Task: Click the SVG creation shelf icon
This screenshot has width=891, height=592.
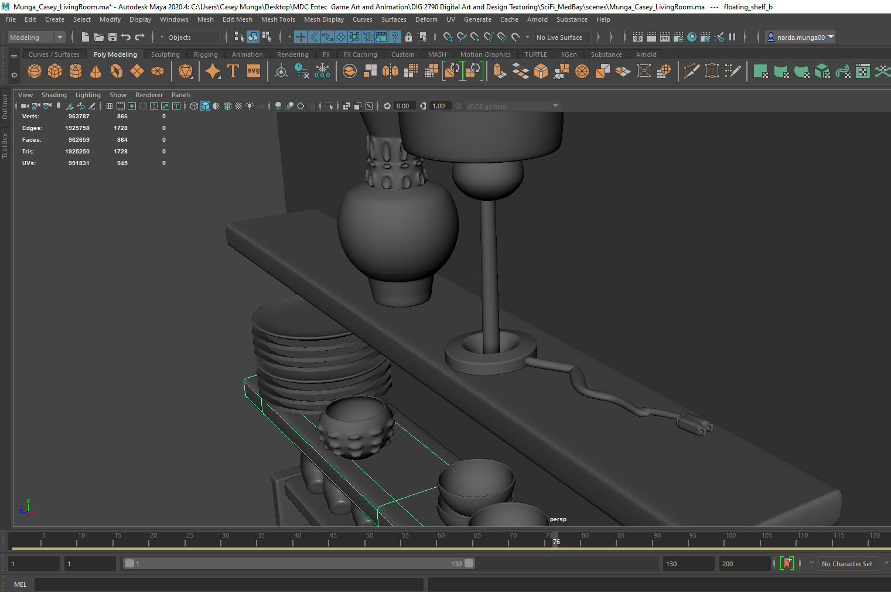Action: [253, 71]
